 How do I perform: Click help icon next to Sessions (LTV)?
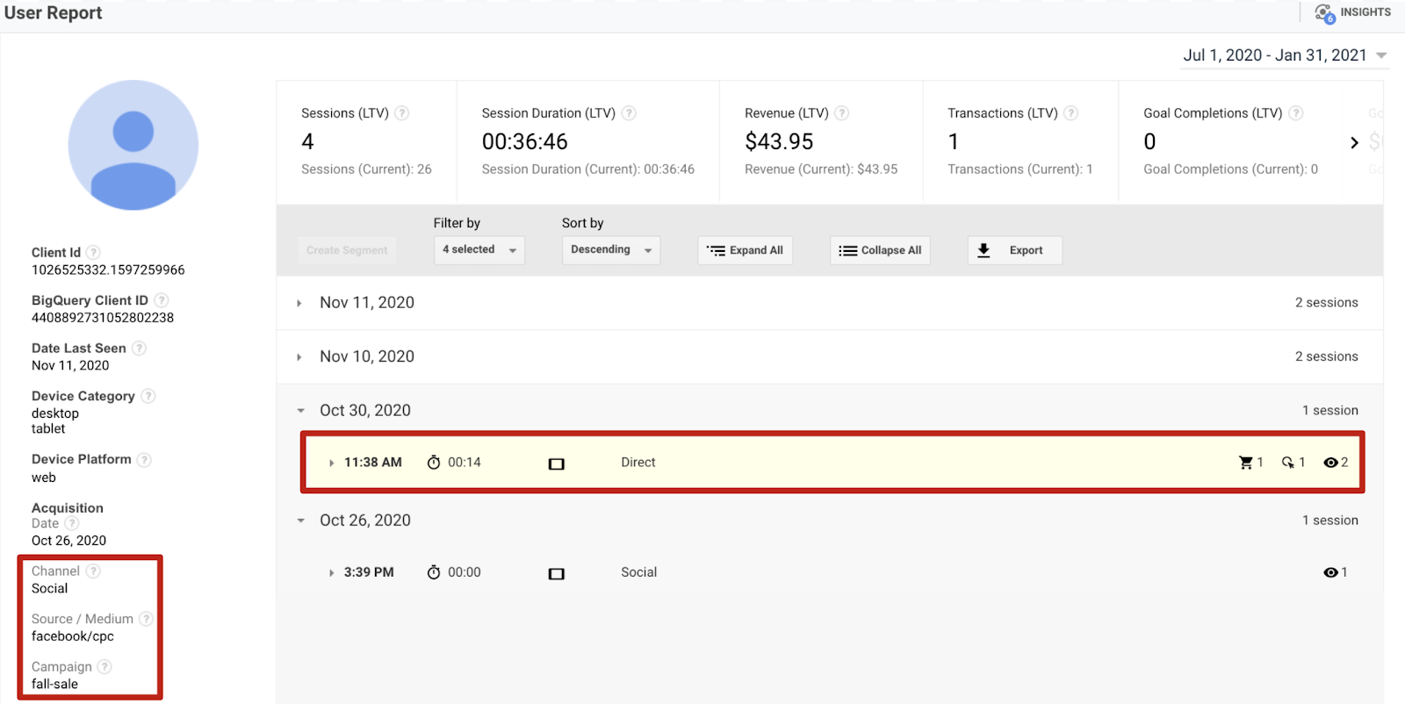pyautogui.click(x=402, y=113)
